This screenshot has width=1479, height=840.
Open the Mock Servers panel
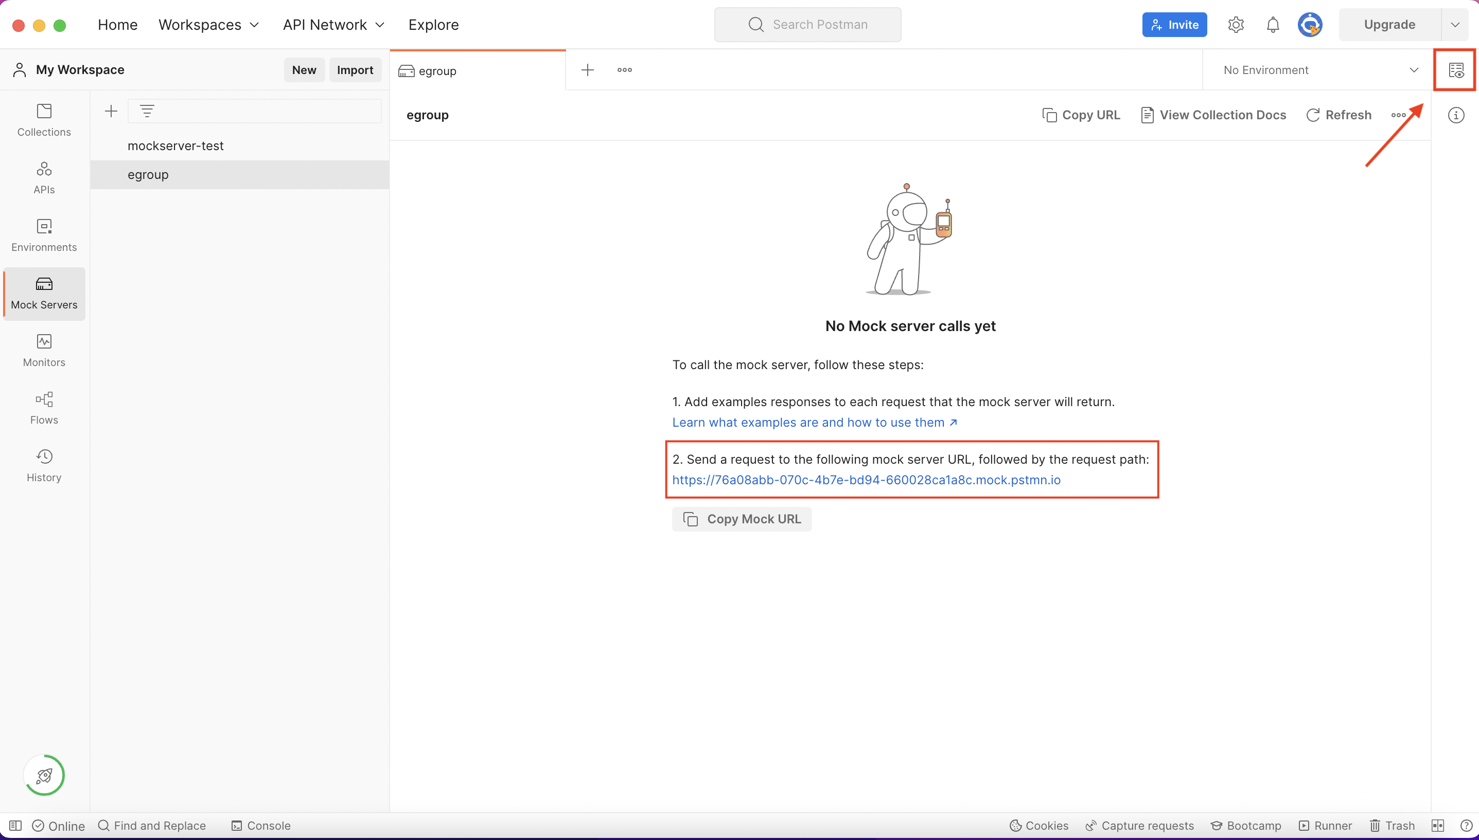43,294
